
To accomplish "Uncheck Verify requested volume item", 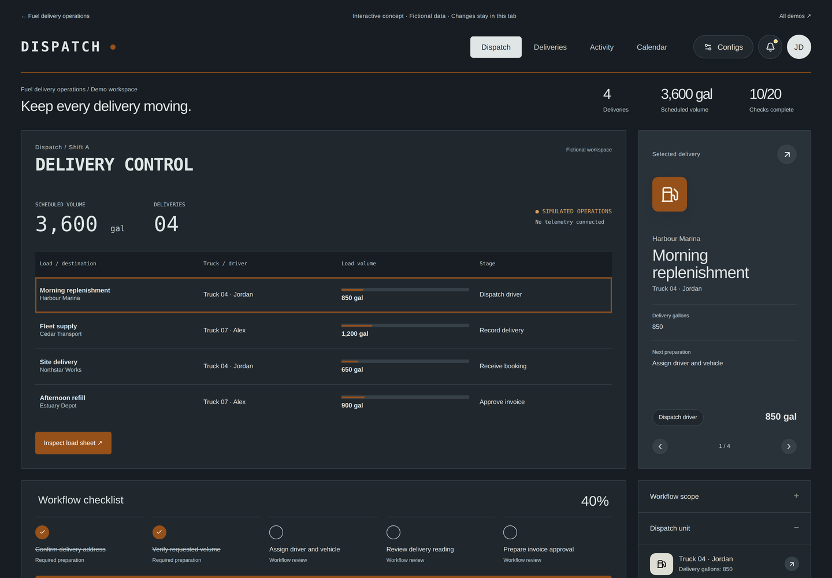I will 159,532.
